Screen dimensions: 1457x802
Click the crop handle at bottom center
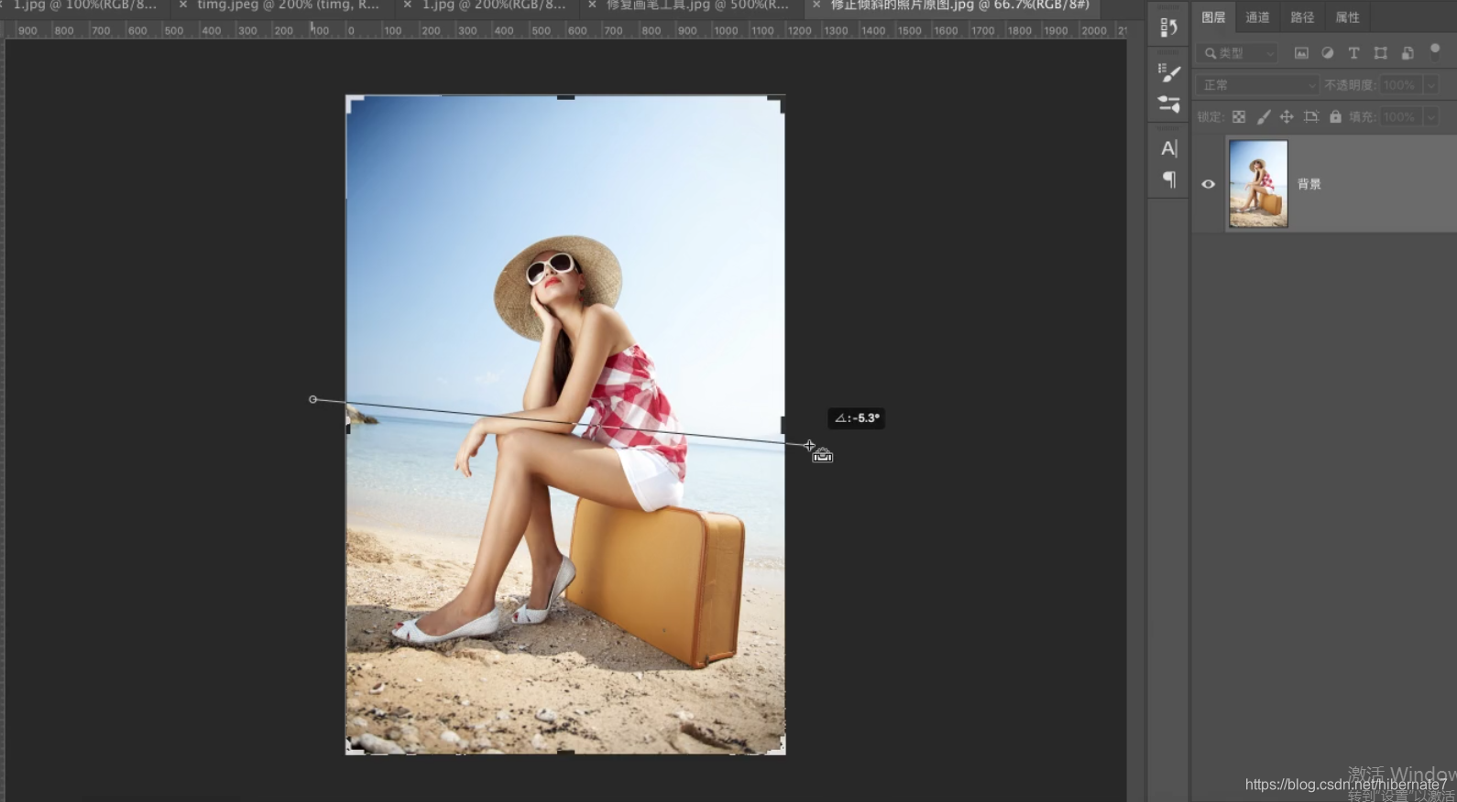(565, 753)
